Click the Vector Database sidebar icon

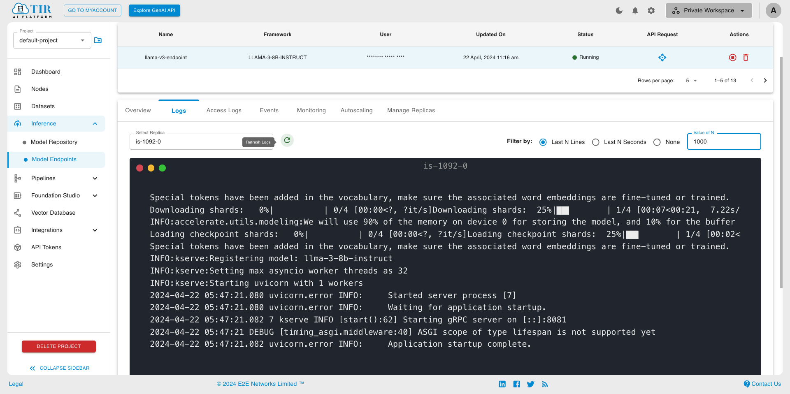(x=18, y=213)
